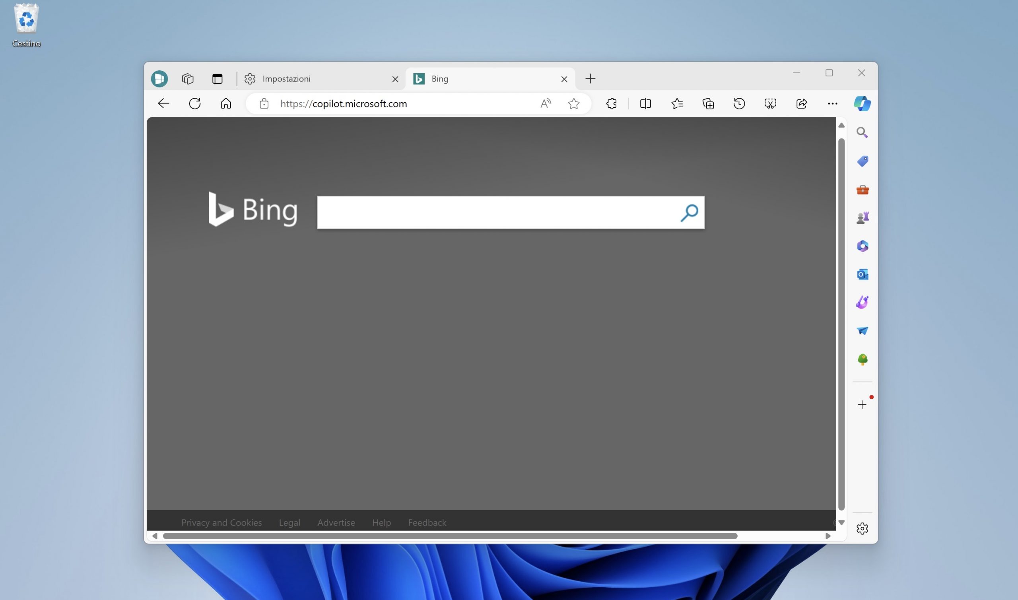Start a web capture screenshot
Image resolution: width=1018 pixels, height=600 pixels.
click(x=770, y=103)
